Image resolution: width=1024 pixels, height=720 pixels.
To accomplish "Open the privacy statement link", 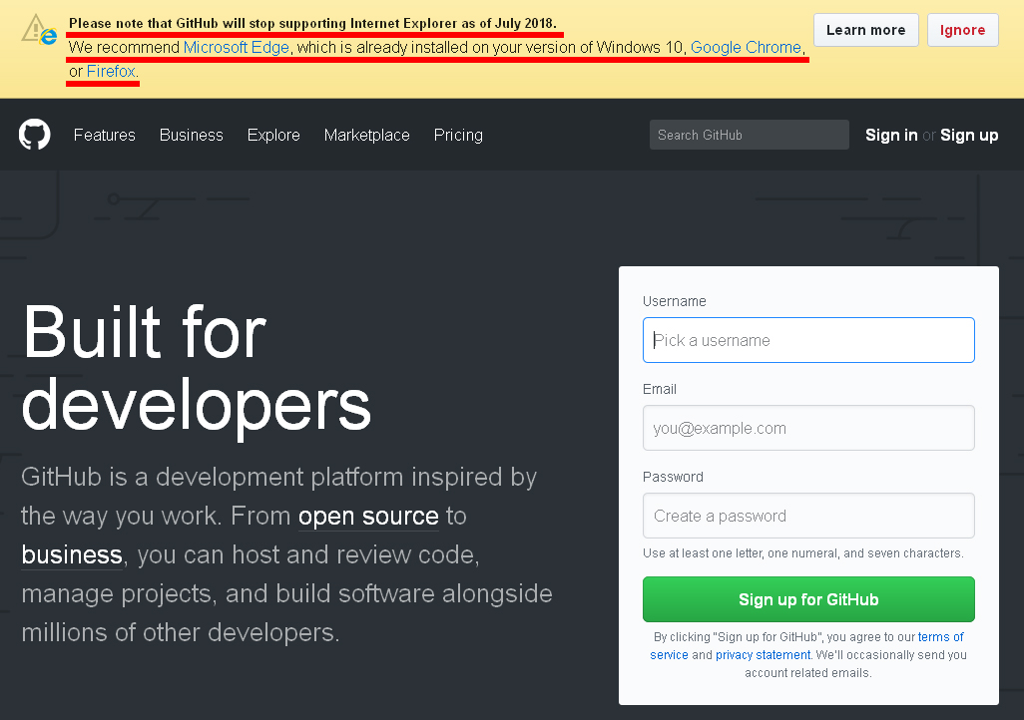I will [763, 655].
